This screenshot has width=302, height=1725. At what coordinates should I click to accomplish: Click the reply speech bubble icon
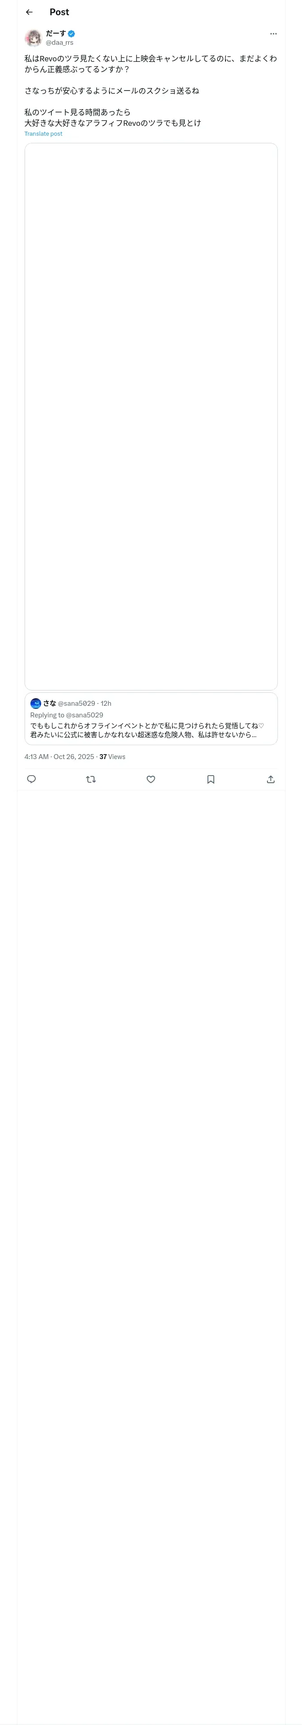click(31, 779)
